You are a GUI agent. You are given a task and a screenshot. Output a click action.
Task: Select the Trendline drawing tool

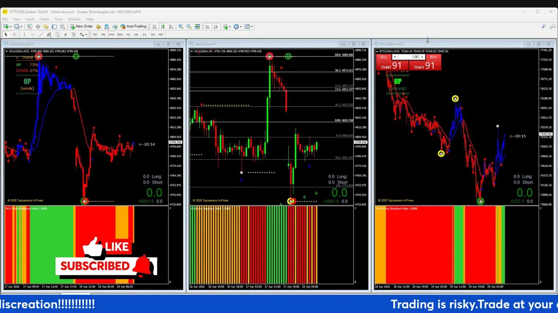pyautogui.click(x=41, y=35)
